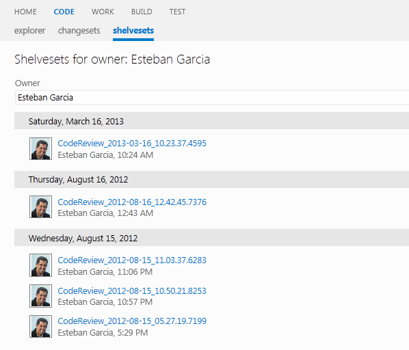Click avatar of the 5:29 PM shelveset
Image resolution: width=409 pixels, height=350 pixels.
(x=40, y=327)
